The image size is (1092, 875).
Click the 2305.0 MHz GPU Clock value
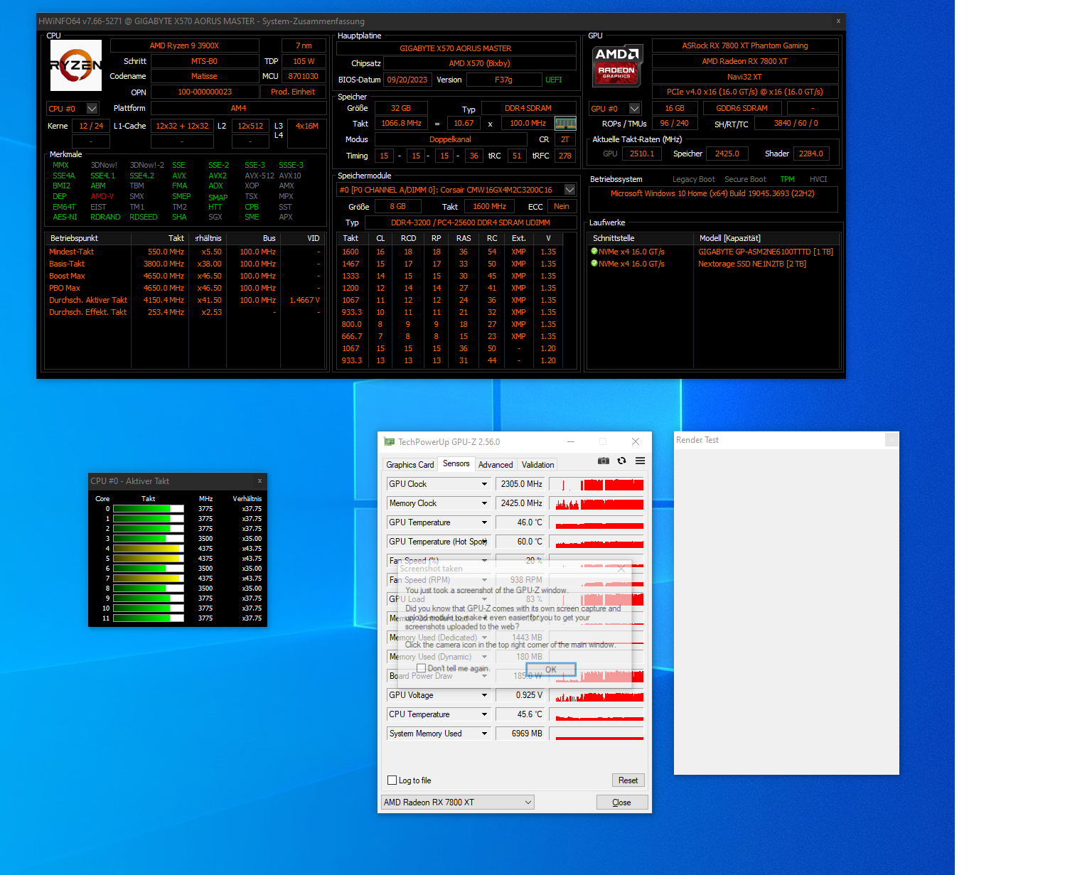tap(520, 484)
